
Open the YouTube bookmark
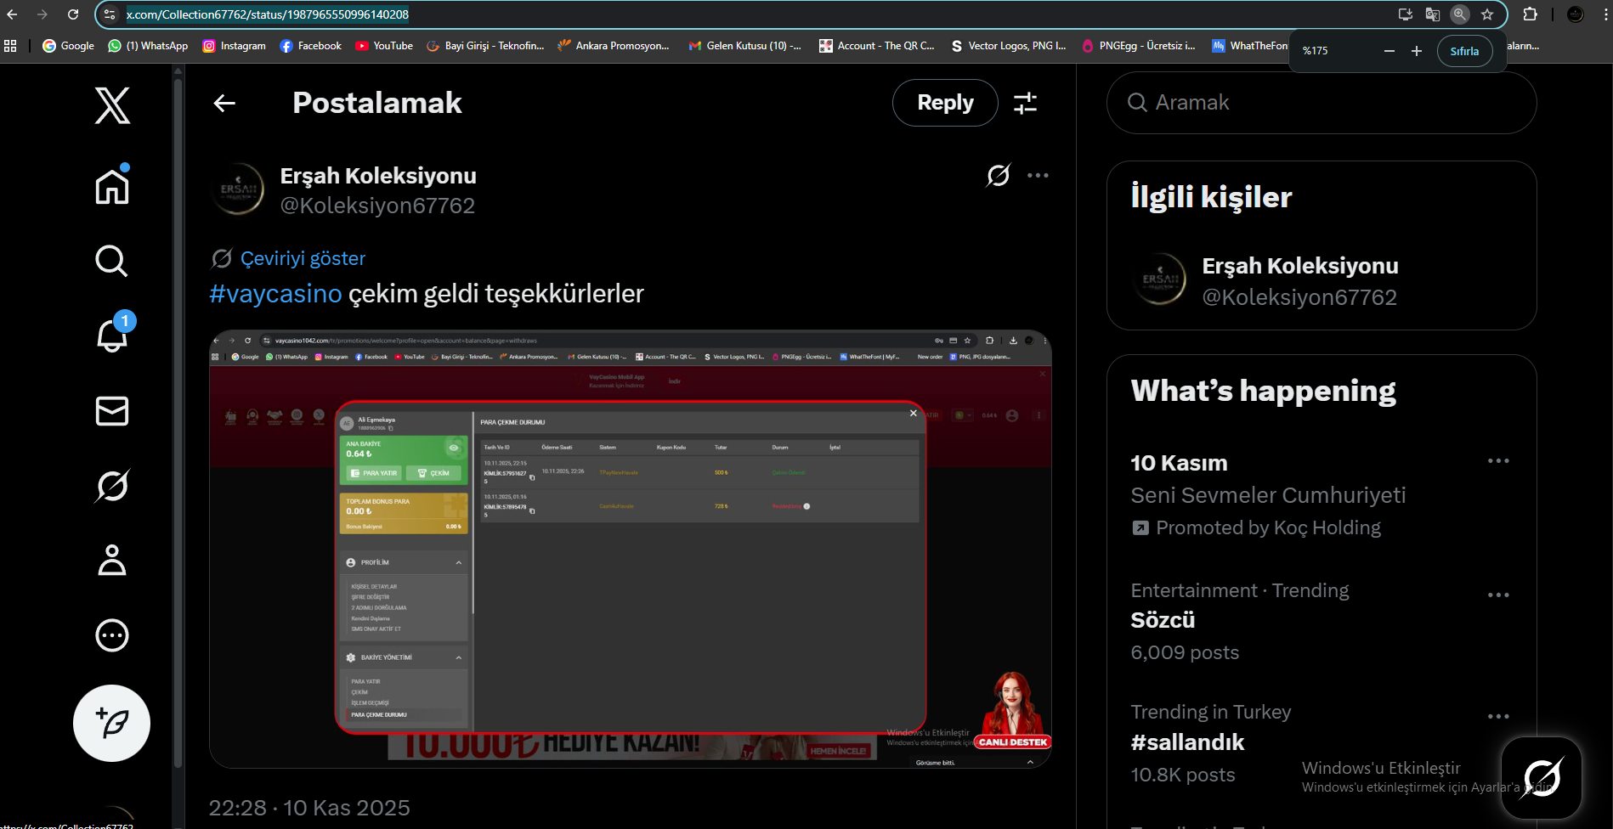383,46
